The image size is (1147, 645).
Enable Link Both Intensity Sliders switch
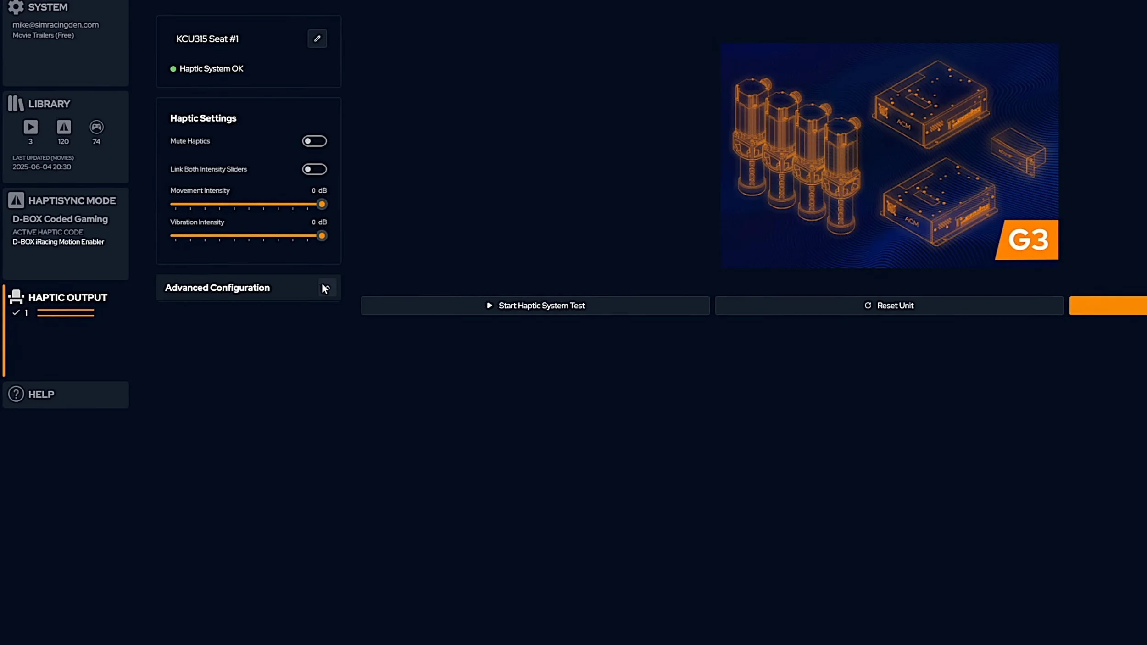pos(314,169)
